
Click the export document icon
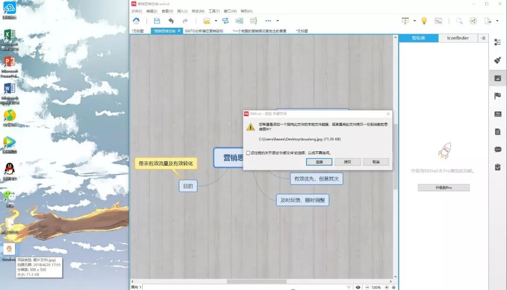[x=488, y=21]
